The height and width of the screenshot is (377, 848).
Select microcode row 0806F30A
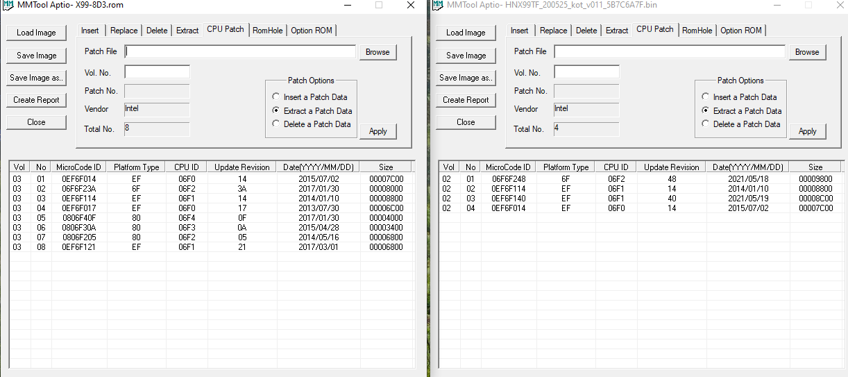212,228
